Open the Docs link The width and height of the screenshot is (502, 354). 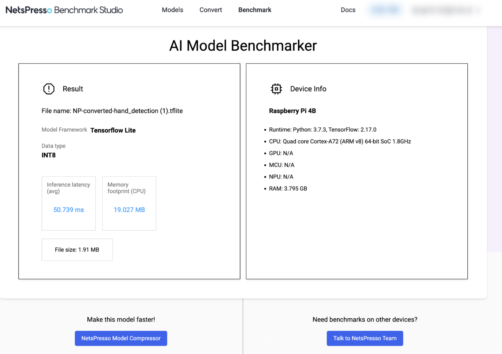pyautogui.click(x=348, y=10)
